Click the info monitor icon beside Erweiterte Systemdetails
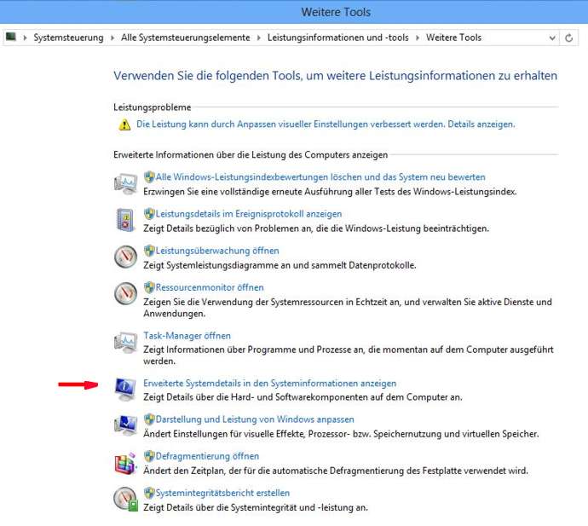The image size is (588, 526). [125, 389]
